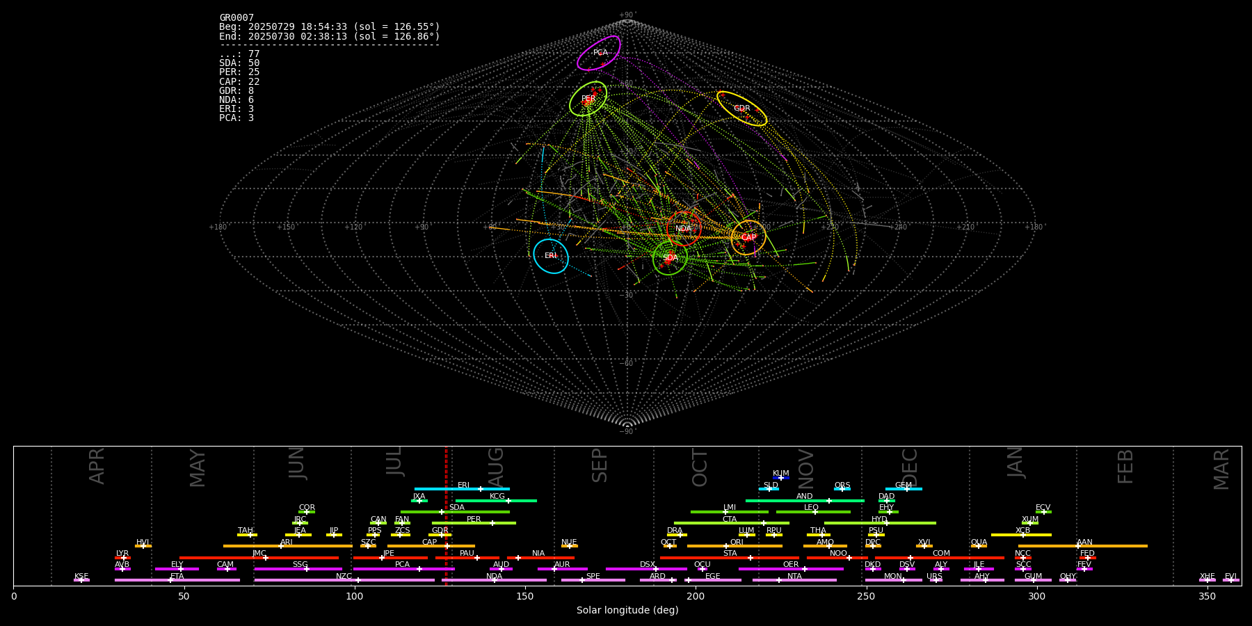Click the 'CAP: 22' legend entry
The image size is (1252, 626).
coord(239,81)
